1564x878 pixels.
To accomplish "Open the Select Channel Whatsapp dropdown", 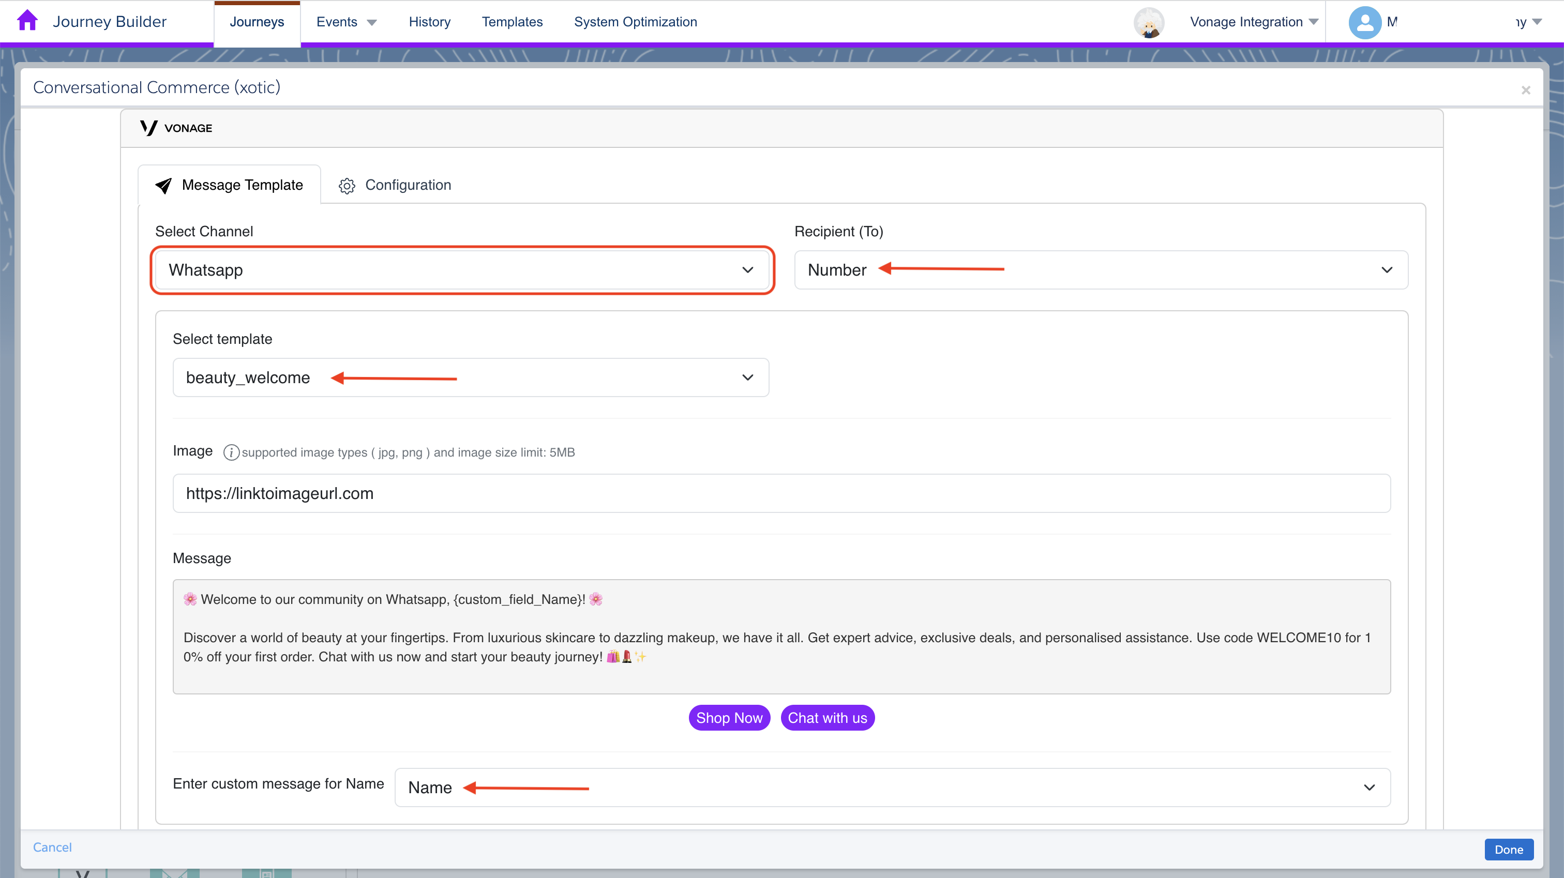I will coord(462,269).
